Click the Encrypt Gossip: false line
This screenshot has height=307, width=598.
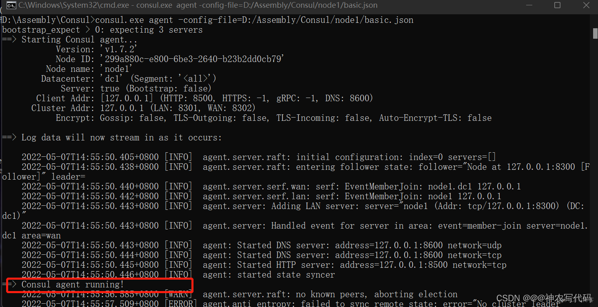[x=273, y=118]
